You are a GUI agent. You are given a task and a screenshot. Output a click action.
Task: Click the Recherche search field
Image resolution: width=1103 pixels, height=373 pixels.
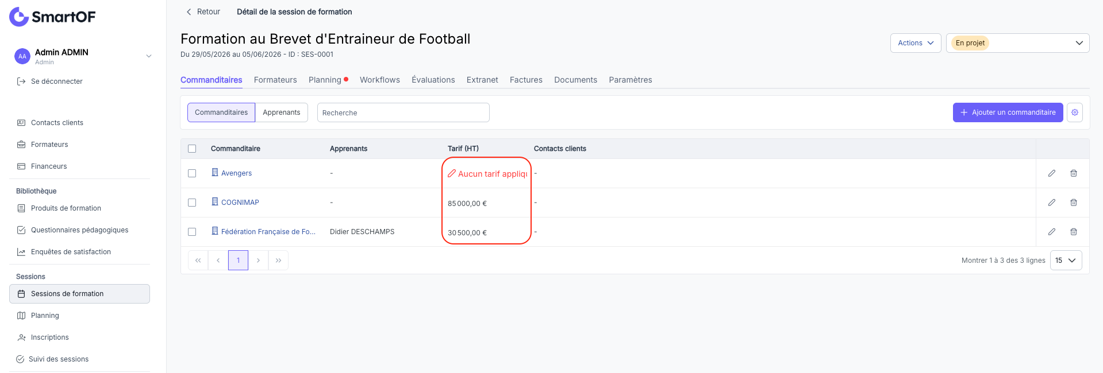(403, 112)
